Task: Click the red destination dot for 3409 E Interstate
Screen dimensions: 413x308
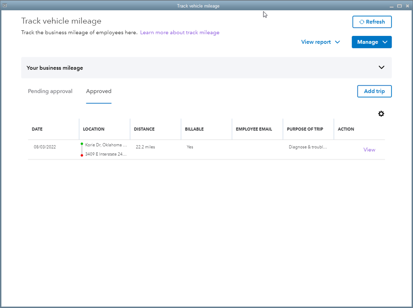Action: coord(82,155)
